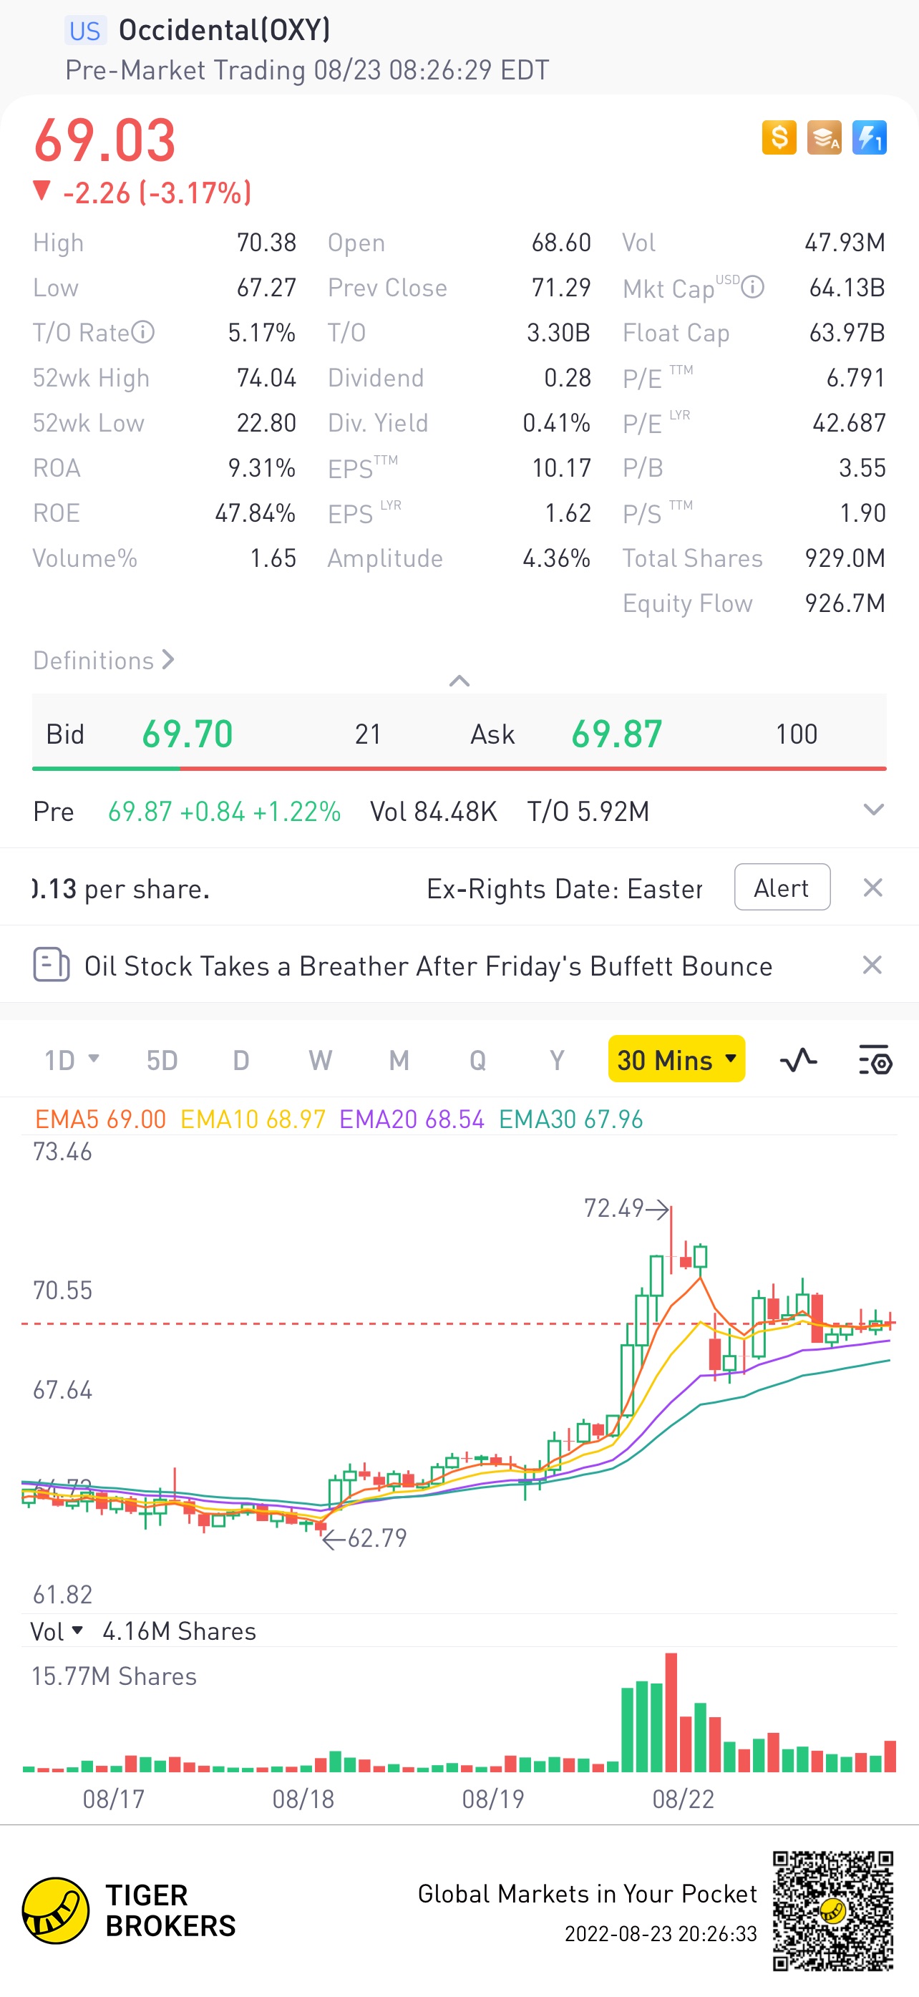
Task: Collapse the stock details panel
Action: 459,681
